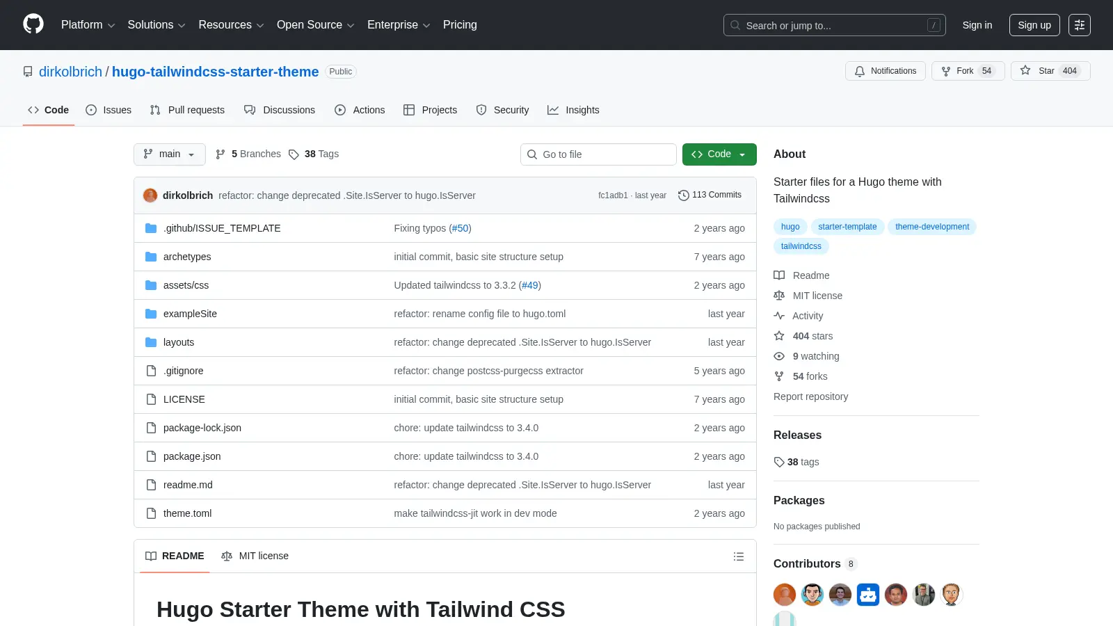Expand the Resources menu
This screenshot has height=626, width=1113.
click(231, 25)
